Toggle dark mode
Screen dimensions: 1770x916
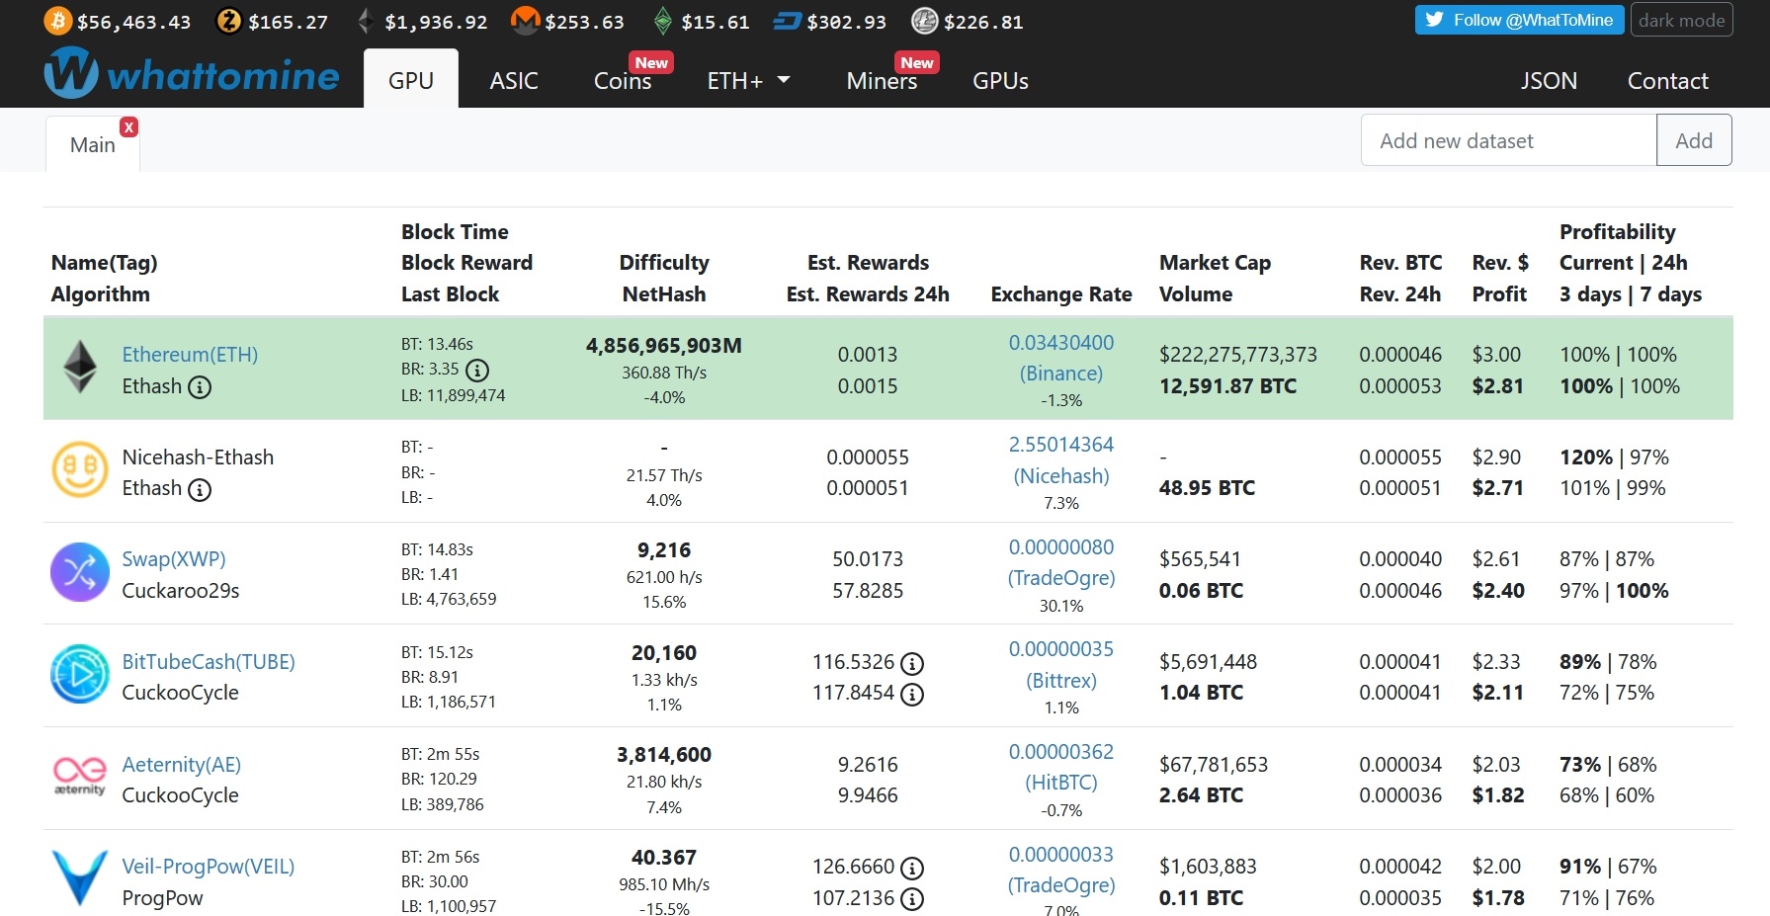click(x=1681, y=20)
